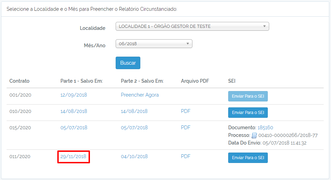Open Parte 2 date 14/08/2018 link
The image size is (331, 180).
pos(134,111)
